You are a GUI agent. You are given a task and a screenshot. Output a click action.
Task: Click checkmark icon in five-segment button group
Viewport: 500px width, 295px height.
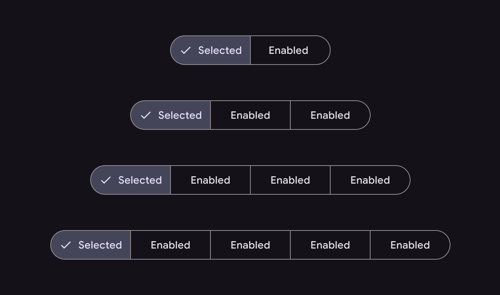pyautogui.click(x=66, y=245)
